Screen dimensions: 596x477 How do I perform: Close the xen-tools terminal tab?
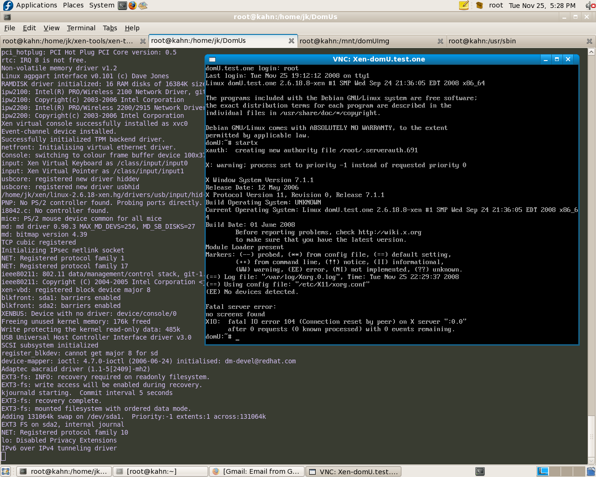[x=143, y=41]
